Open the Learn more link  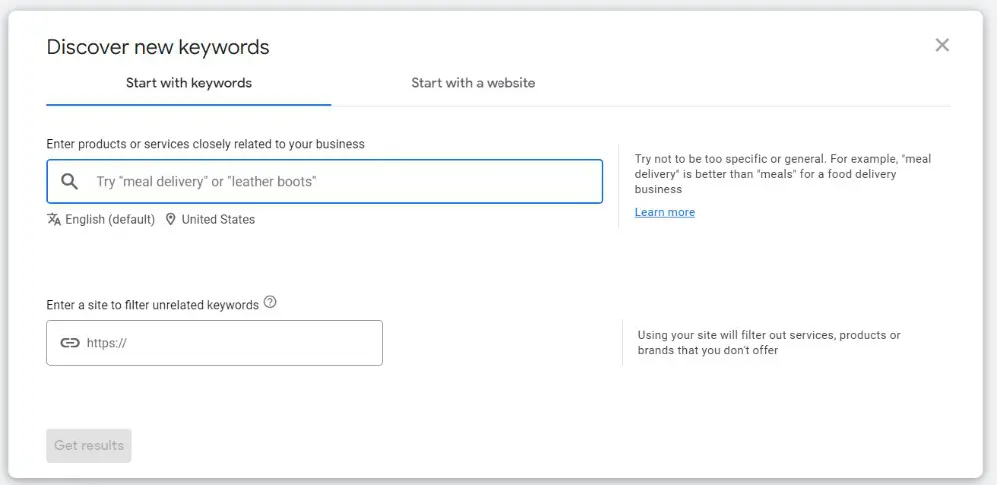(664, 212)
